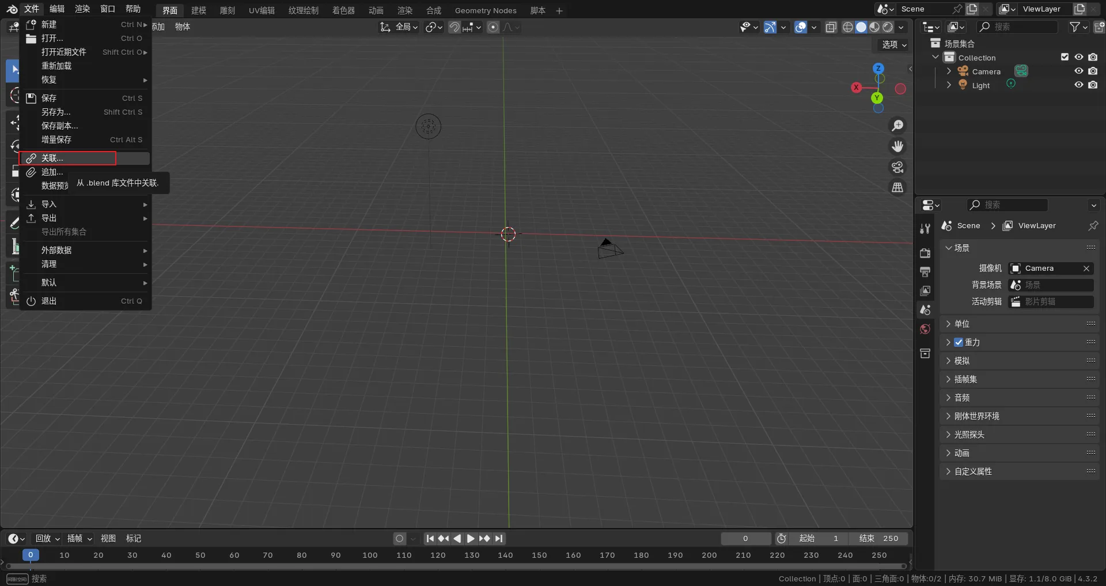This screenshot has width=1106, height=586.
Task: Uncheck the Gravity checkbox
Action: 959,342
